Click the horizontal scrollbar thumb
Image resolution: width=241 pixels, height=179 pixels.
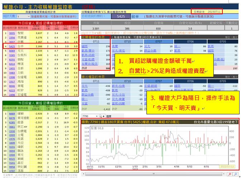pos(154,174)
